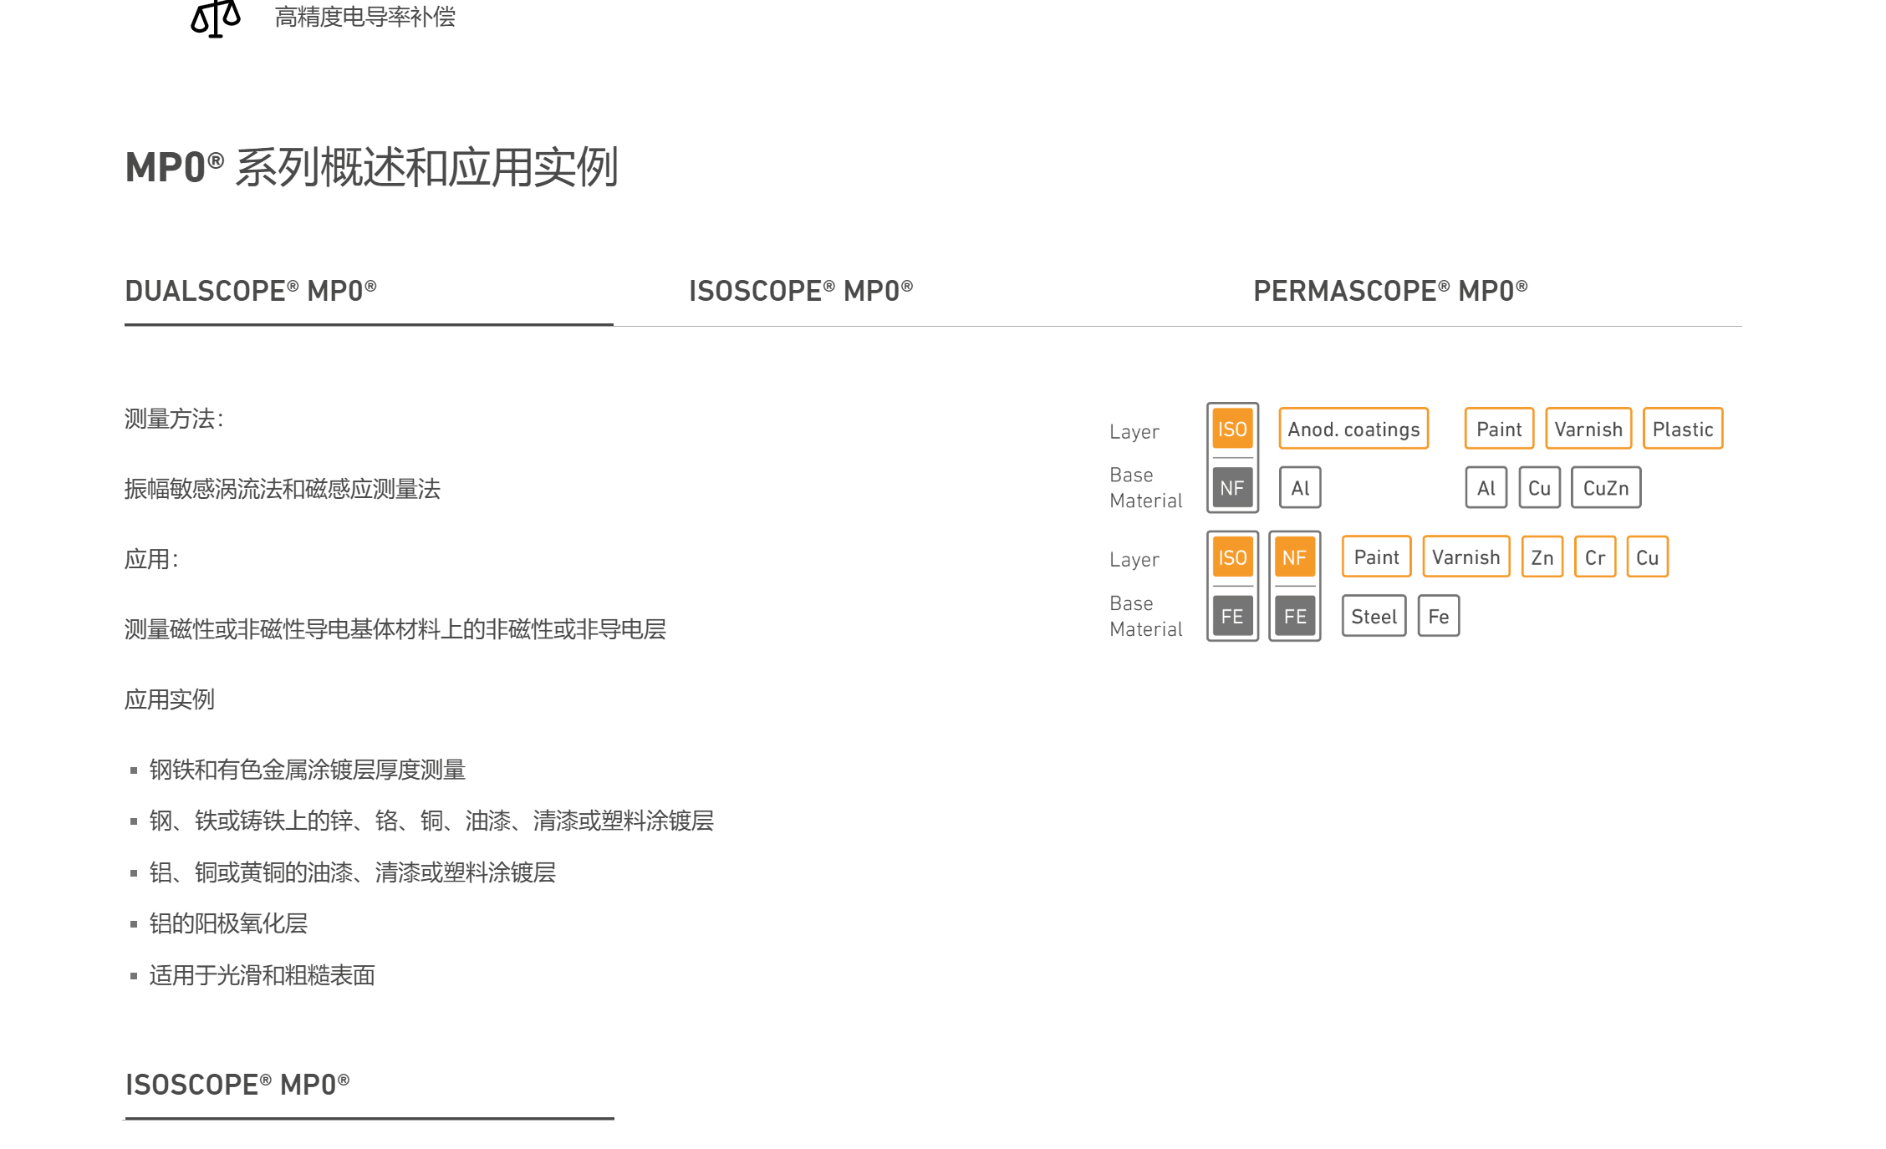Click the ISO badge above NF
The image size is (1886, 1149).
tap(1232, 429)
